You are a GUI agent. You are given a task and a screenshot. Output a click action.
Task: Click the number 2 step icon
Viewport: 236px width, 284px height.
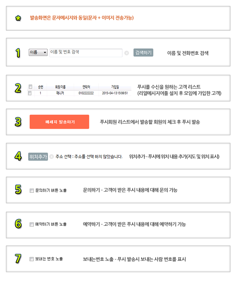[18, 88]
